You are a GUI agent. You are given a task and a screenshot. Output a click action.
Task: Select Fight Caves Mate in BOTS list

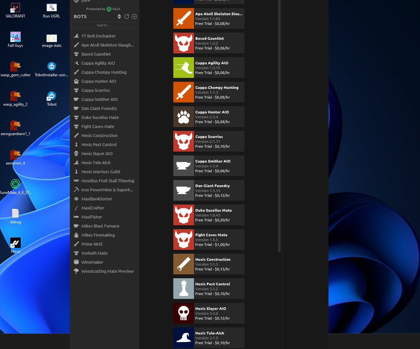[x=104, y=126]
